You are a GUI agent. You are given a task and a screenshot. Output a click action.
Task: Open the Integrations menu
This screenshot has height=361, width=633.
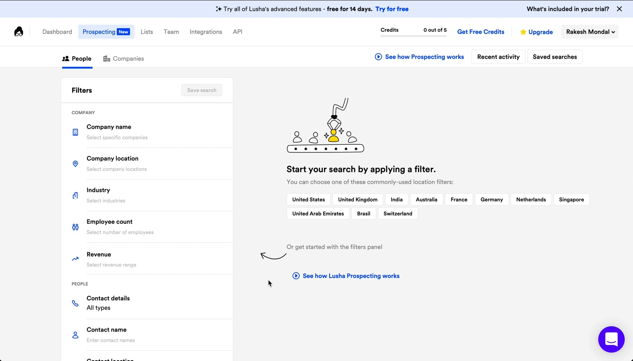(206, 32)
